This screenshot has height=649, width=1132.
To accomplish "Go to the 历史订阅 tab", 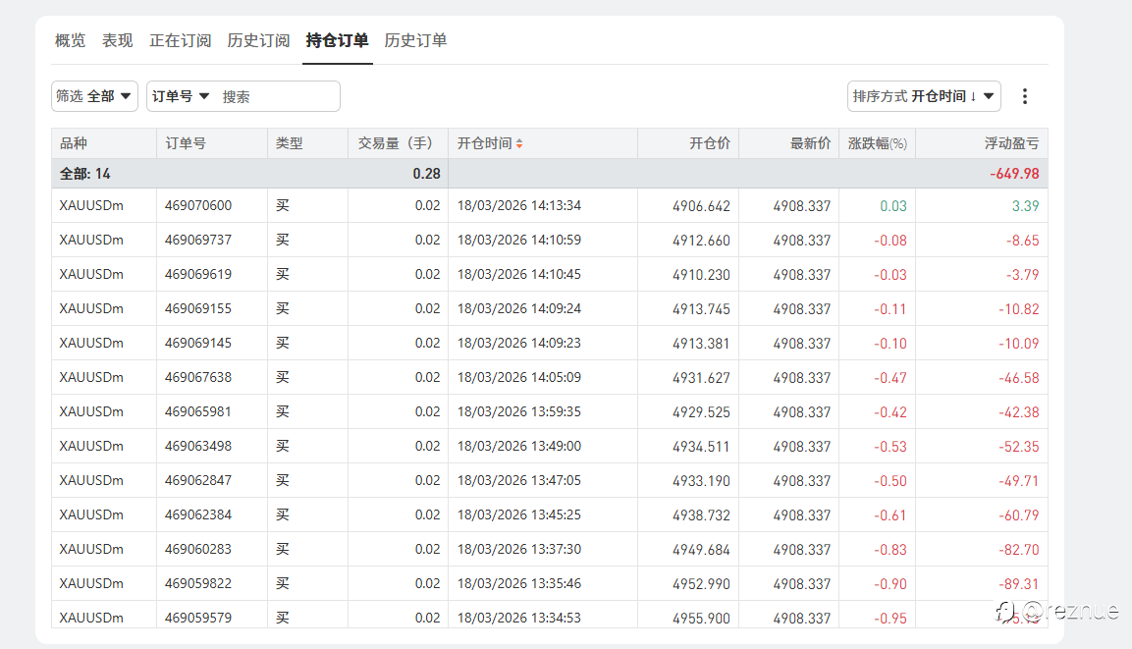I will point(259,40).
